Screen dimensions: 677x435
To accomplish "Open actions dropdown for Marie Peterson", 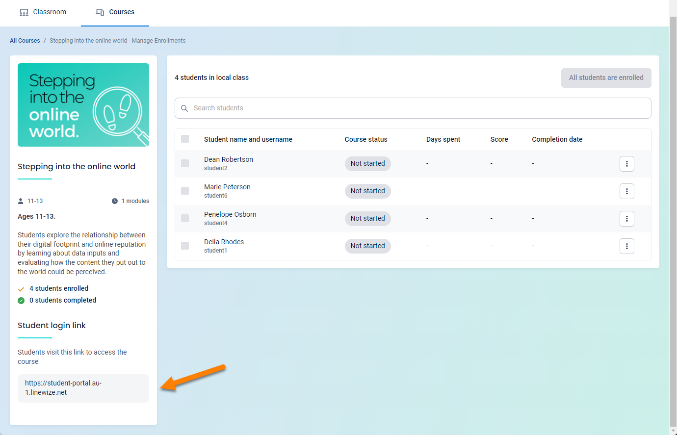I will (627, 191).
